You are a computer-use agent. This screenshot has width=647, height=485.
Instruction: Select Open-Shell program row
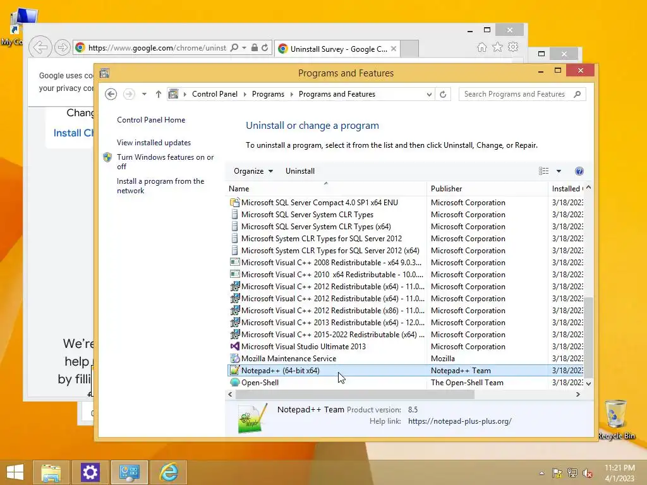click(x=406, y=382)
